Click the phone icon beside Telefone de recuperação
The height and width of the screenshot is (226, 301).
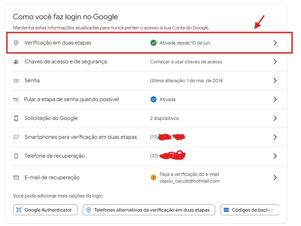click(x=16, y=156)
